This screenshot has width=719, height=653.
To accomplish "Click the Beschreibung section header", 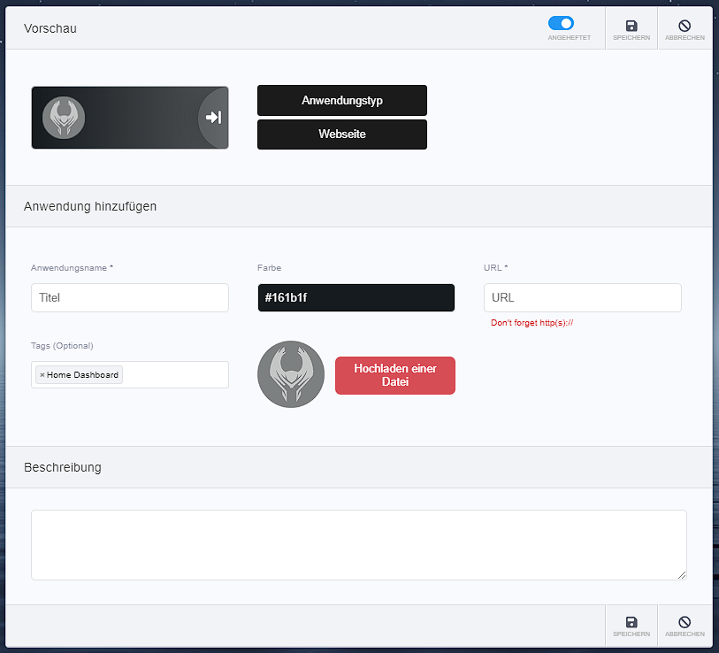I will (63, 467).
